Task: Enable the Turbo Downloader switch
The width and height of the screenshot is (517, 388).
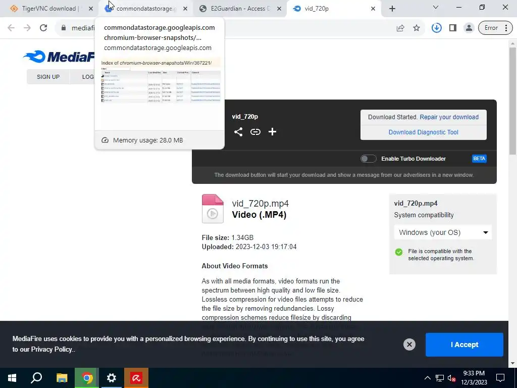Action: click(x=368, y=159)
